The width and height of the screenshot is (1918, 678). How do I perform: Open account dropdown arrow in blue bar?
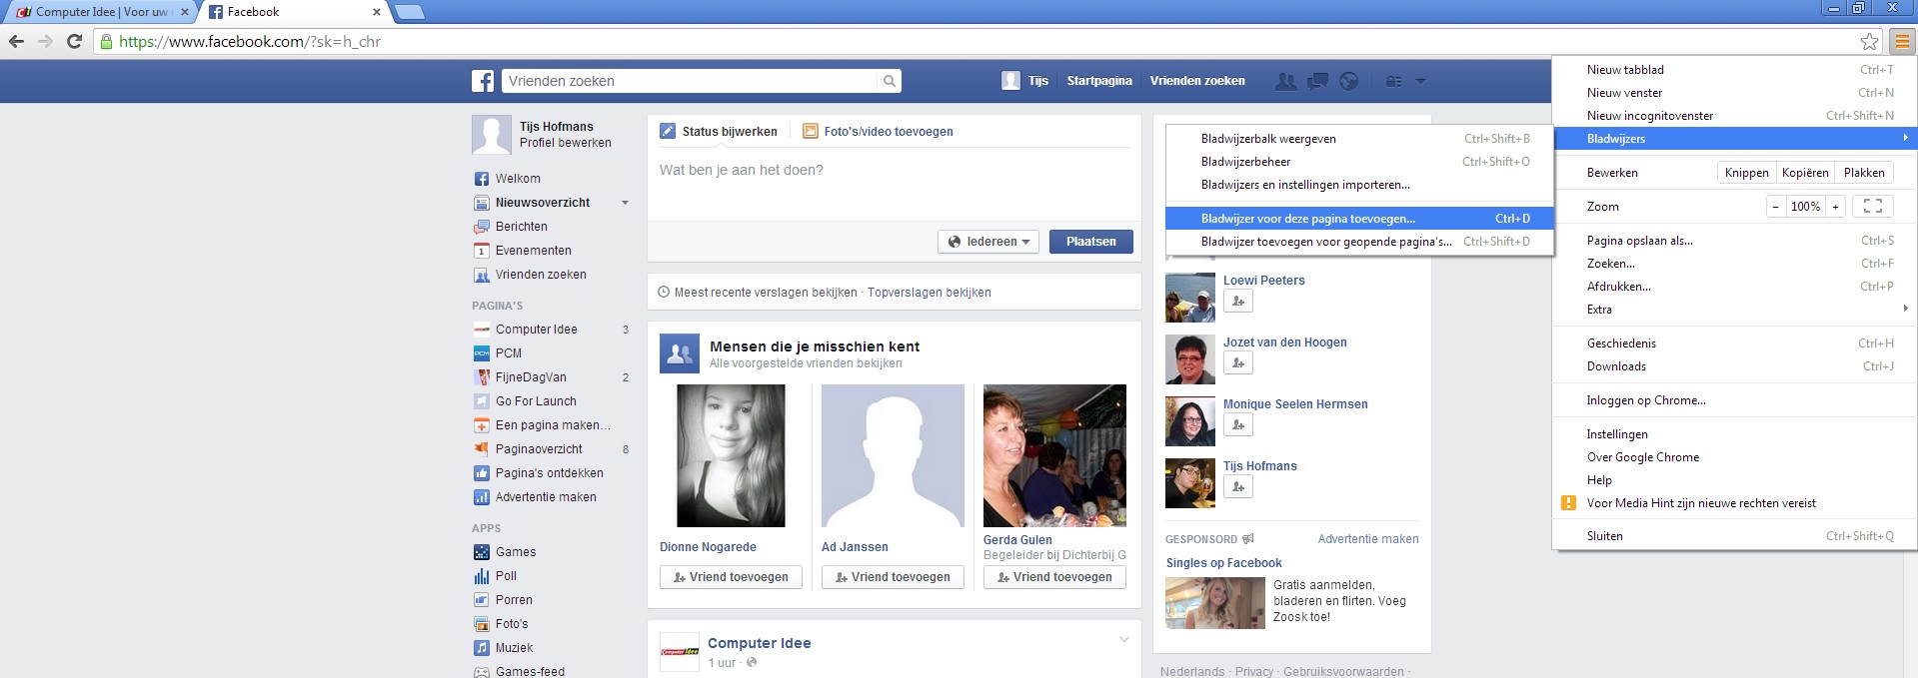point(1420,81)
